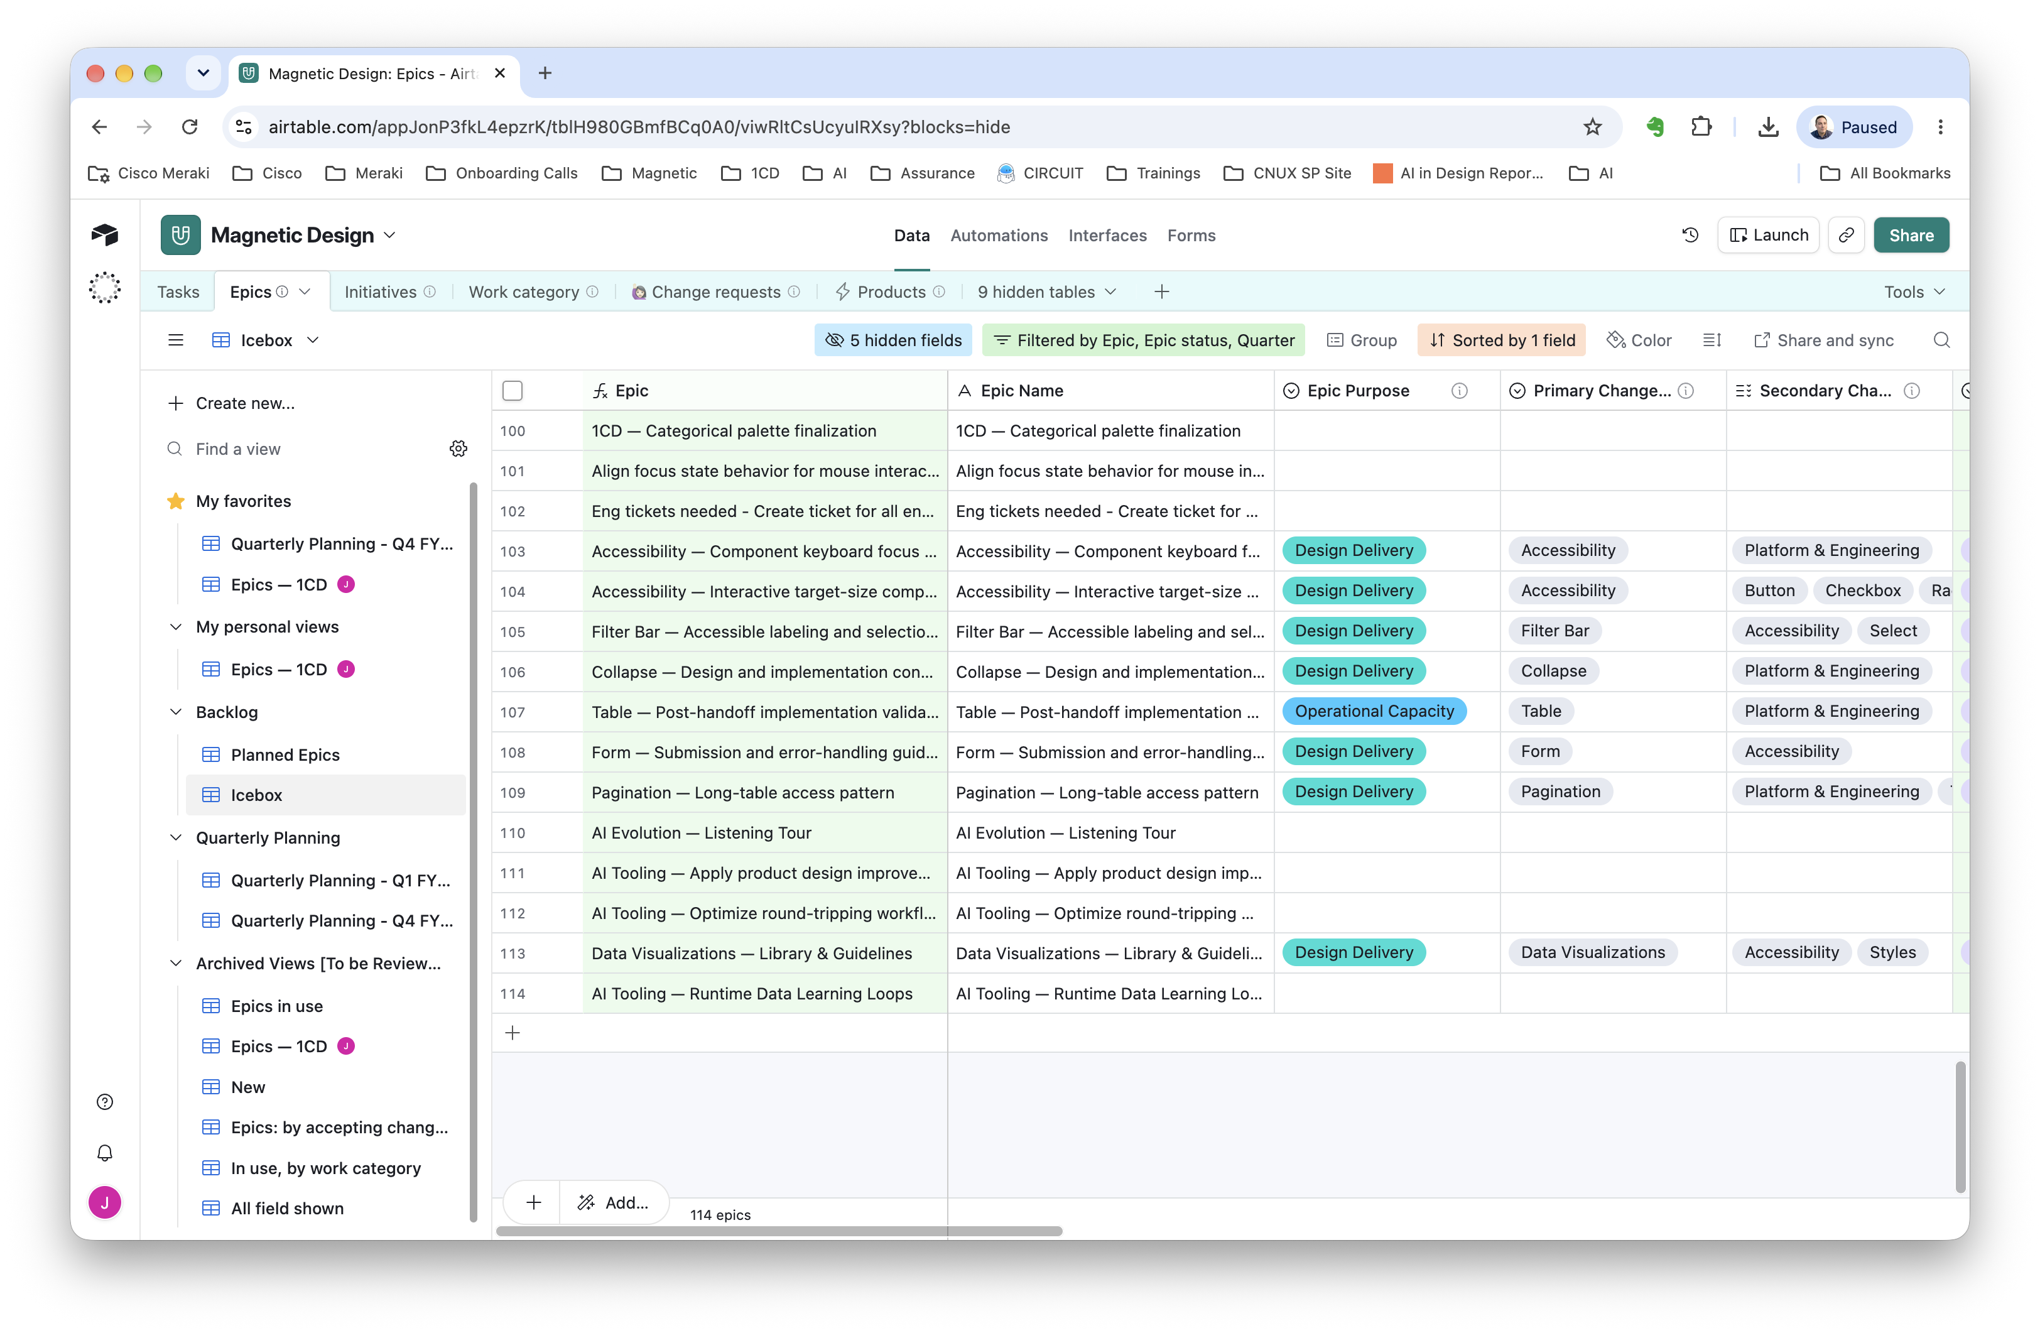Screen dimensions: 2040x1333
Task: Open notifications bell icon
Action: point(104,1152)
